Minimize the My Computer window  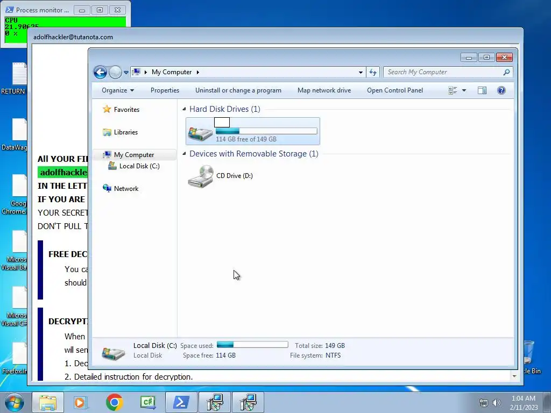click(469, 57)
